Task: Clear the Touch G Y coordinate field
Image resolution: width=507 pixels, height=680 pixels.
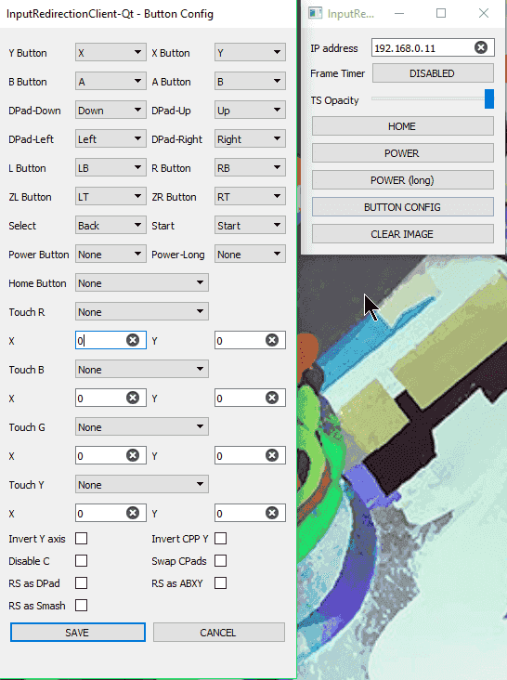Action: point(272,455)
